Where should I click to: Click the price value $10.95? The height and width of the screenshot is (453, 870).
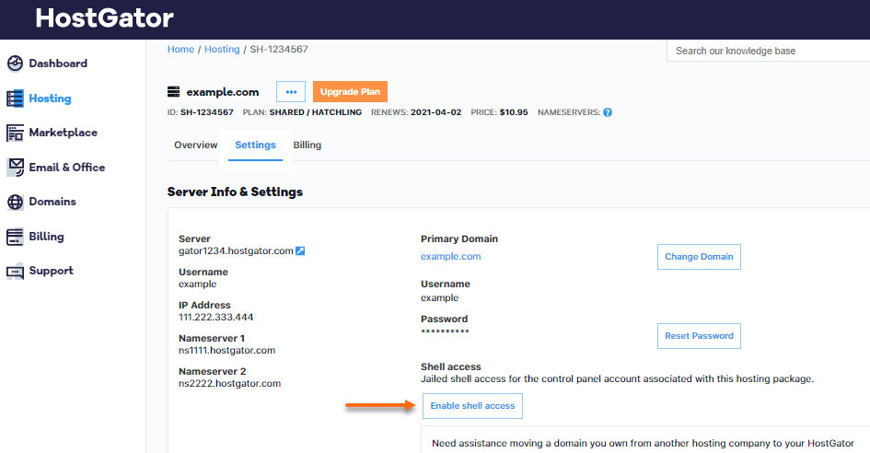click(514, 112)
